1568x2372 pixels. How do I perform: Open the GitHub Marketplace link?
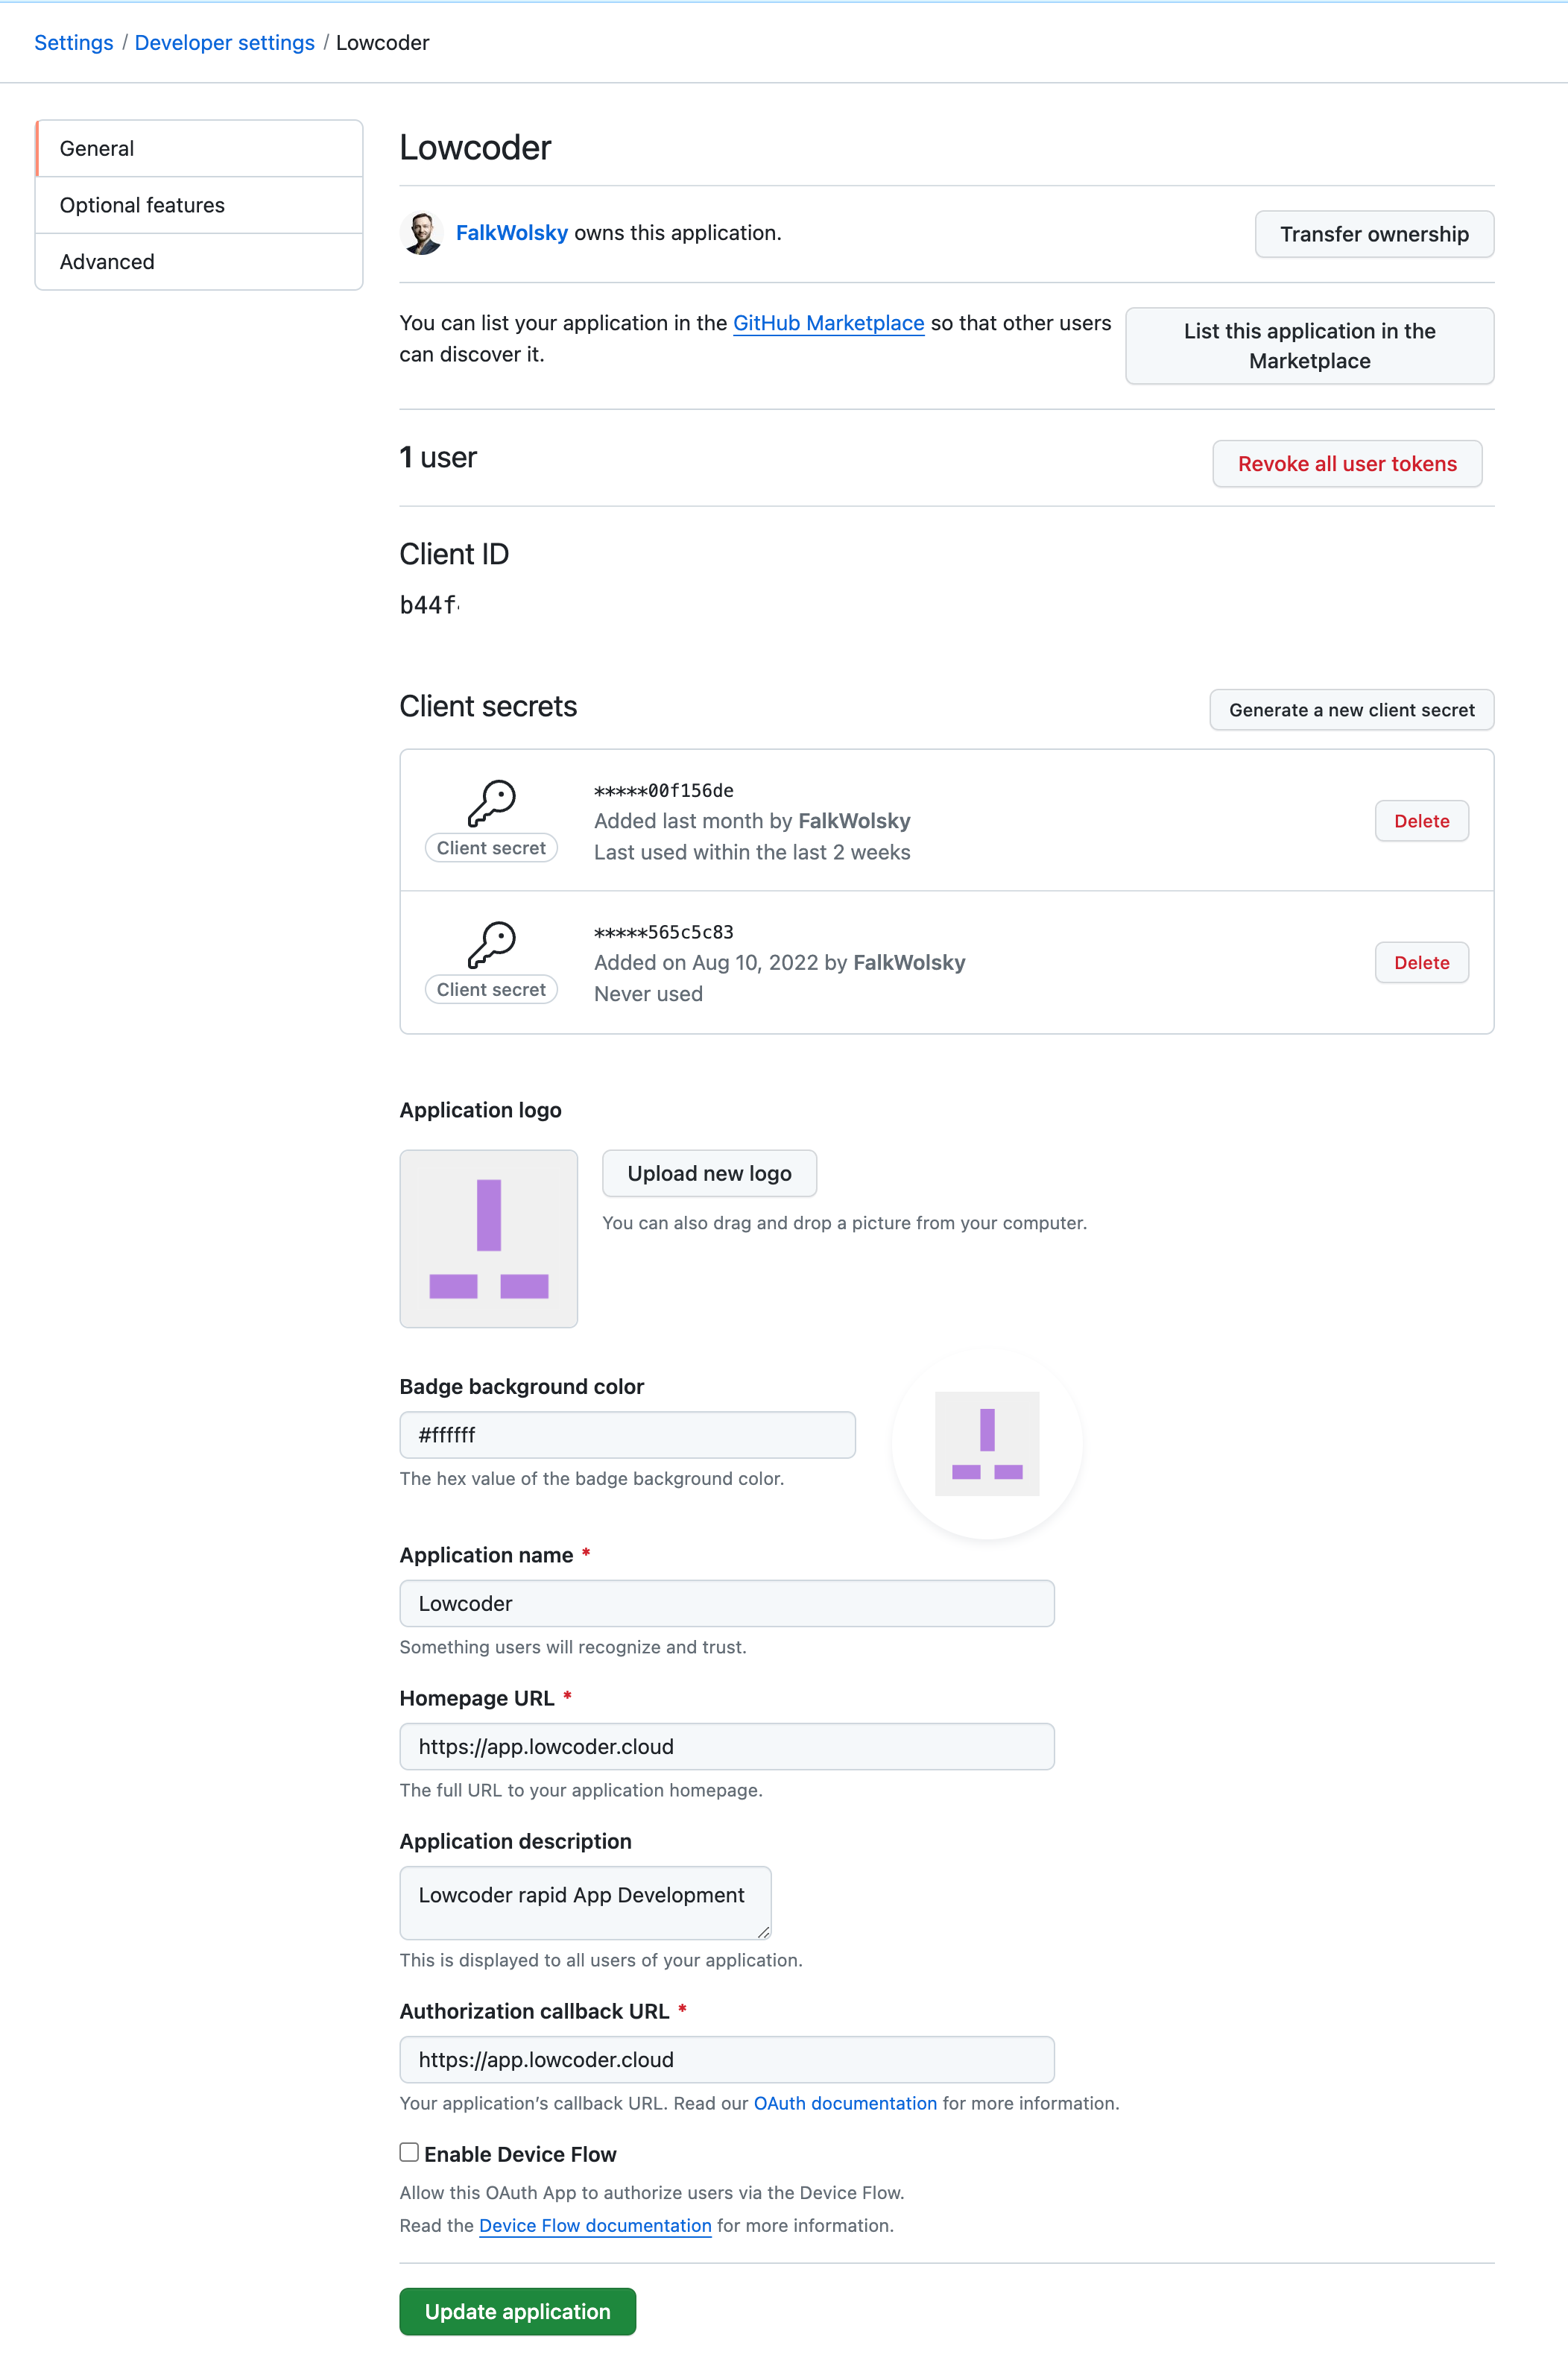point(828,323)
